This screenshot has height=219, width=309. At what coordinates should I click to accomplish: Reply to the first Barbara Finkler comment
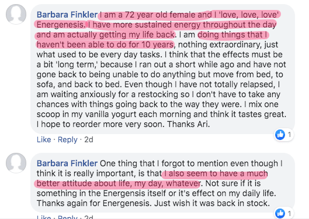[68, 139]
